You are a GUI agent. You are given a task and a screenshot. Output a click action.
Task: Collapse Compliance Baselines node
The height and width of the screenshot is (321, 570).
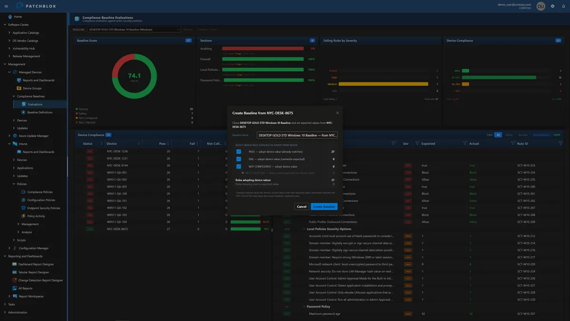[14, 97]
